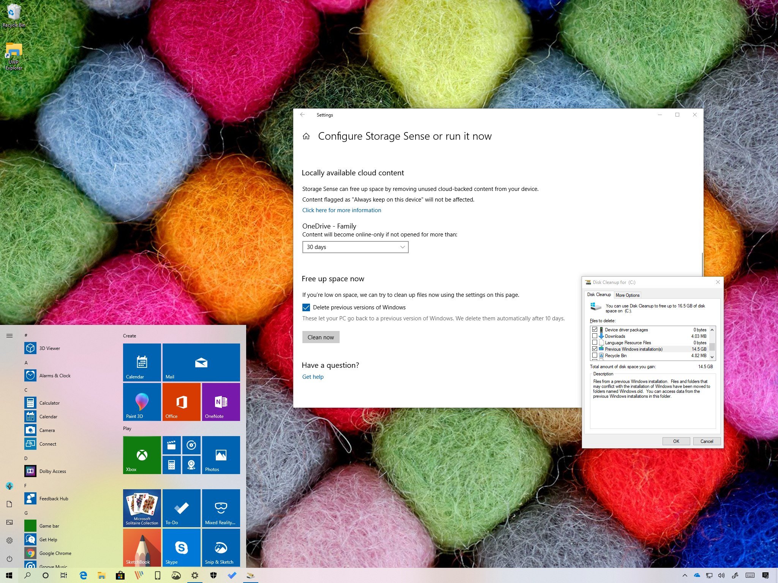Click the Get help link
This screenshot has height=583, width=778.
(x=314, y=377)
